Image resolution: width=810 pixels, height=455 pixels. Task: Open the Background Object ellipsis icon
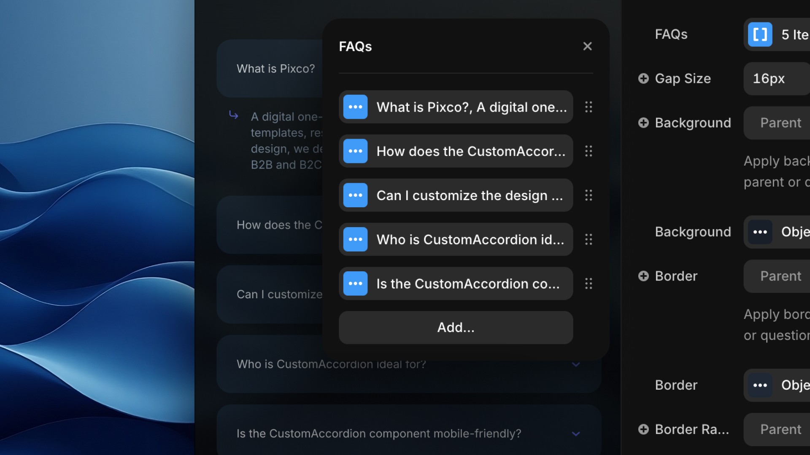coord(760,232)
